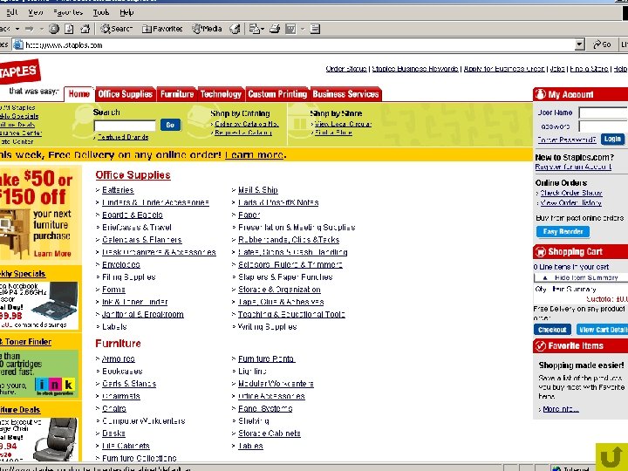This screenshot has width=628, height=471.
Task: Click the Order Status top link
Action: (346, 69)
